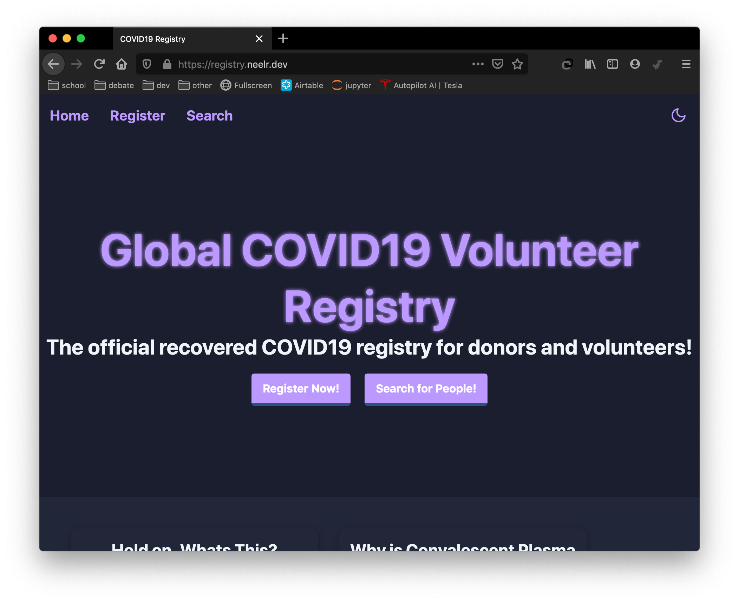View site security lock info
Viewport: 739px width, 603px height.
tap(167, 64)
